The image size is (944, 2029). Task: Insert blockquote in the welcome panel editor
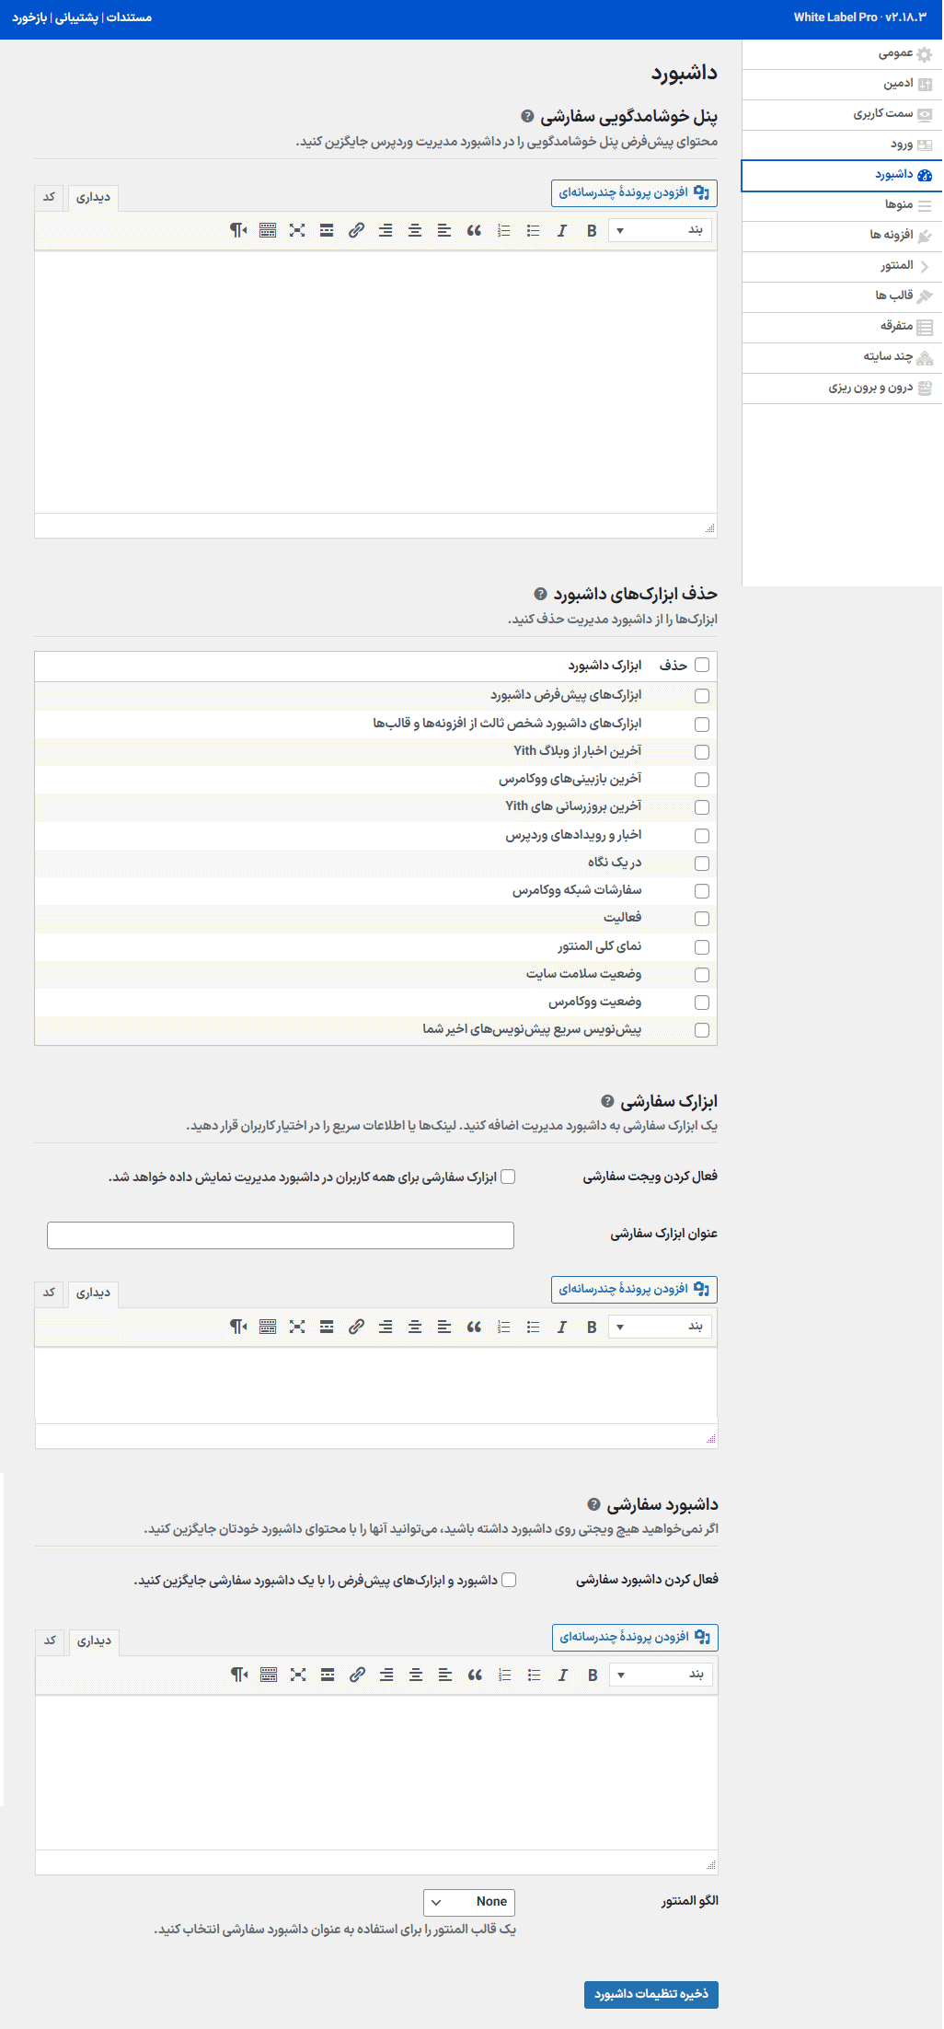pyautogui.click(x=474, y=231)
